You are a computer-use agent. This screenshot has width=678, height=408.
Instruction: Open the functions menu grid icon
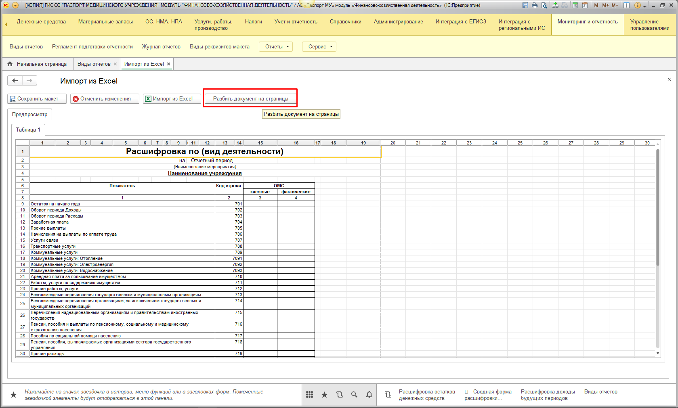coord(309,395)
